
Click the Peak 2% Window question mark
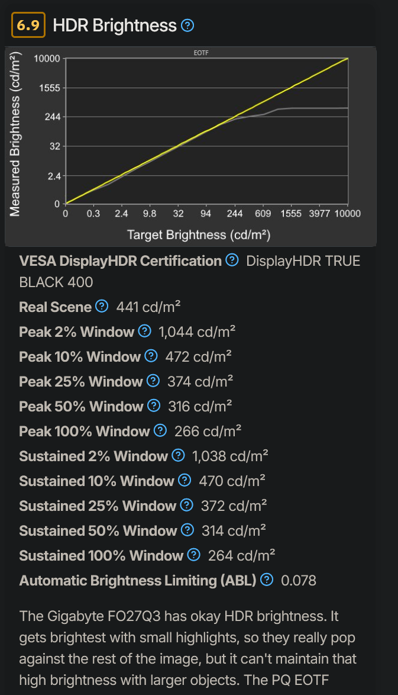[x=144, y=332]
